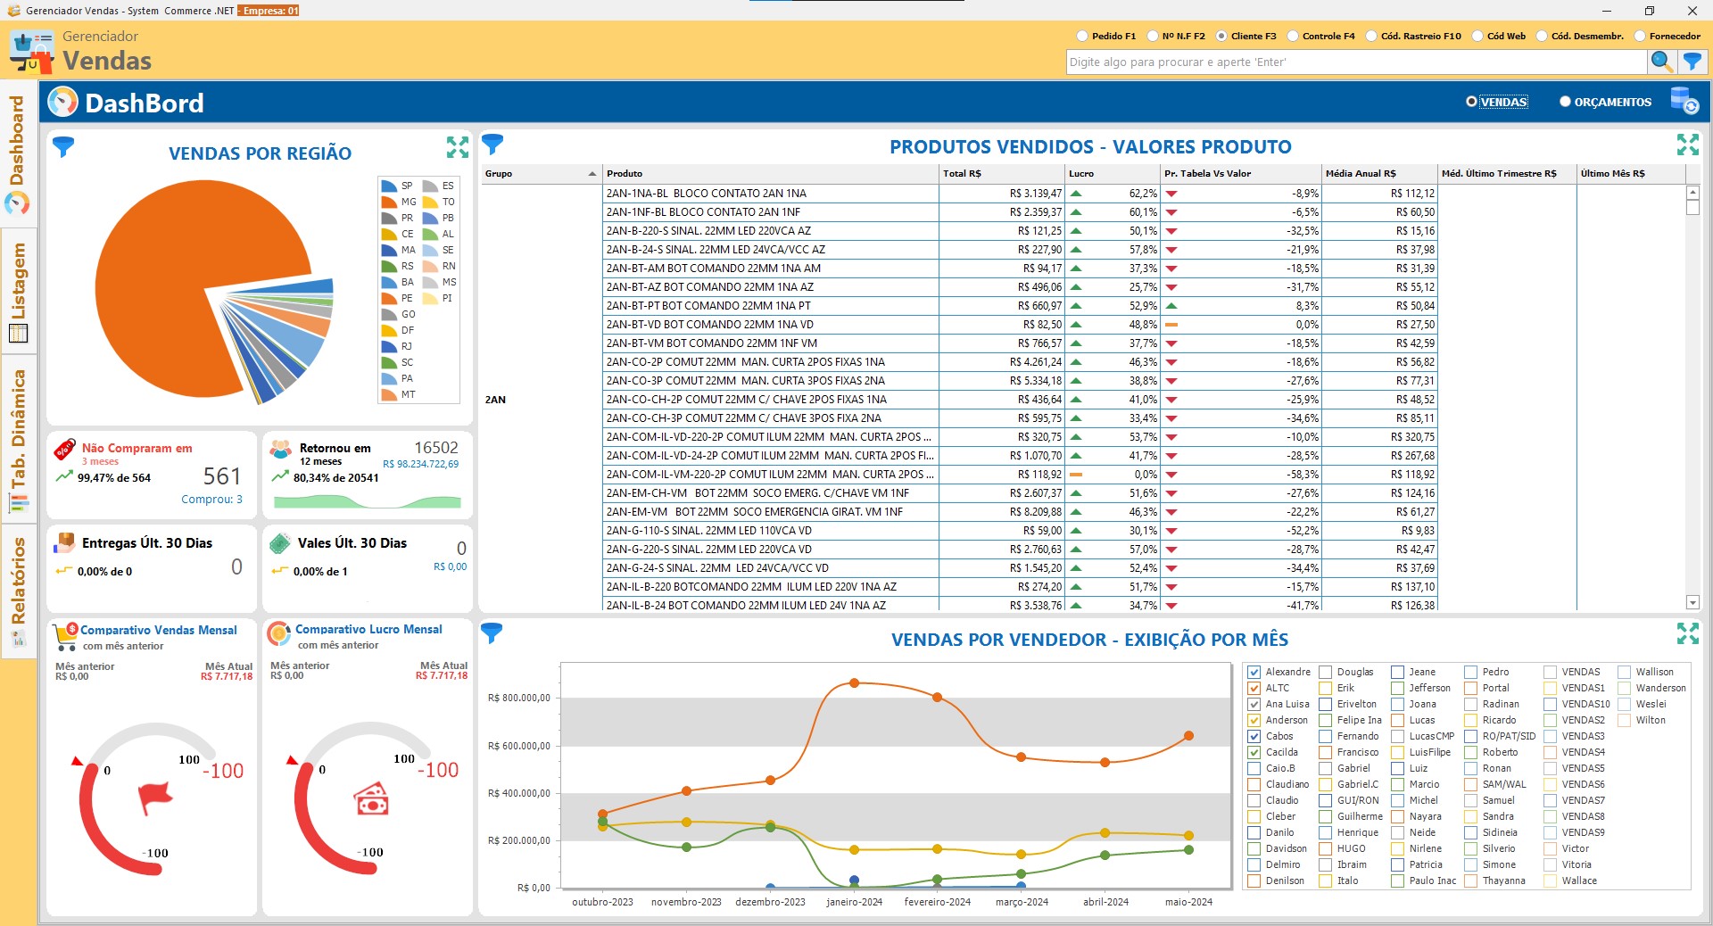The width and height of the screenshot is (1713, 926).
Task: Sort by the Grupo column arrow
Action: 592,174
